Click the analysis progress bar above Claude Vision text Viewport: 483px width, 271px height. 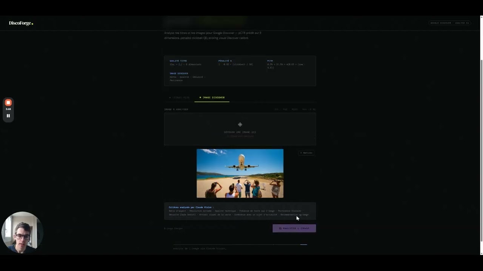(x=240, y=244)
